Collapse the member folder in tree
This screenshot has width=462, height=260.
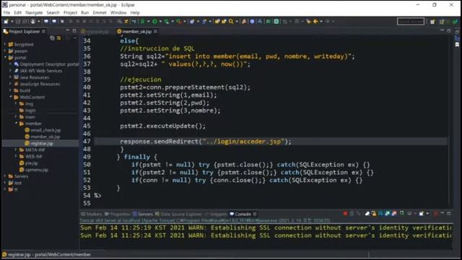coord(16,123)
